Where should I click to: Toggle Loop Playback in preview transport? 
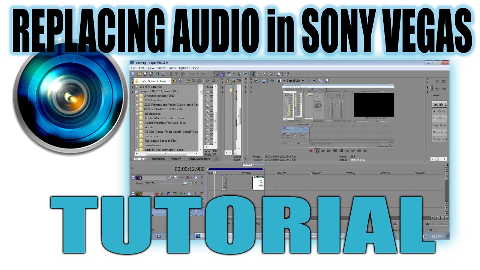[x=317, y=151]
